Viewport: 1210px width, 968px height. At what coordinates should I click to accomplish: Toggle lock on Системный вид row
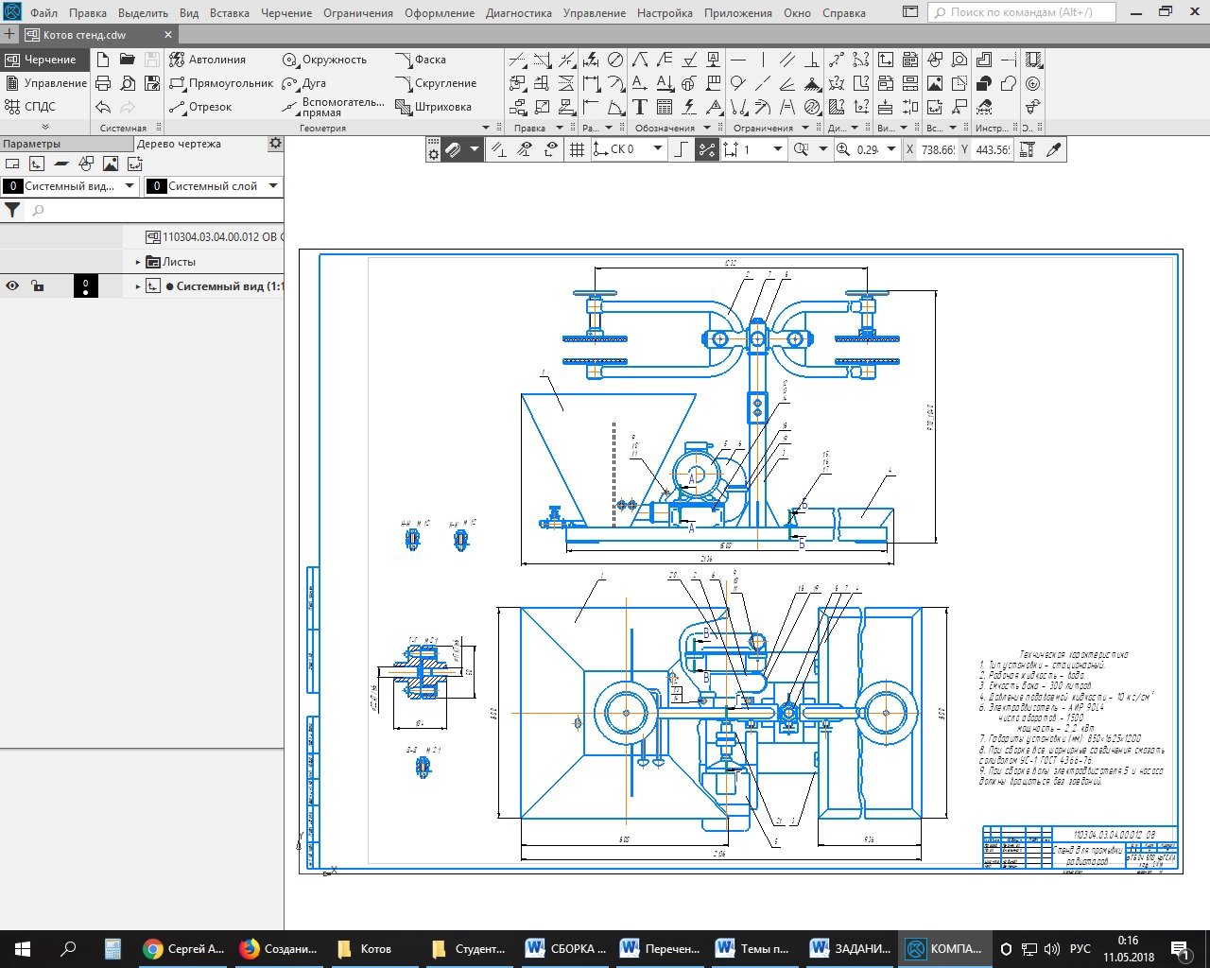tap(37, 285)
